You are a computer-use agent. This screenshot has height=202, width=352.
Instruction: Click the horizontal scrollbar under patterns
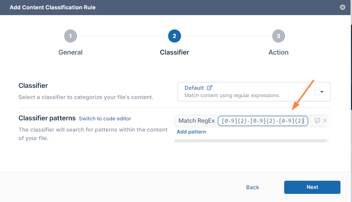pos(251,141)
